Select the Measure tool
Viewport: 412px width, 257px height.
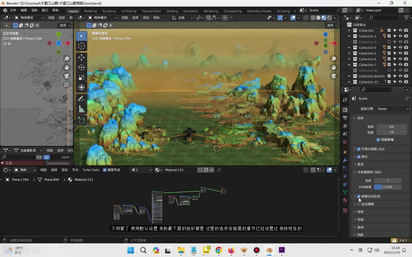coord(82,109)
